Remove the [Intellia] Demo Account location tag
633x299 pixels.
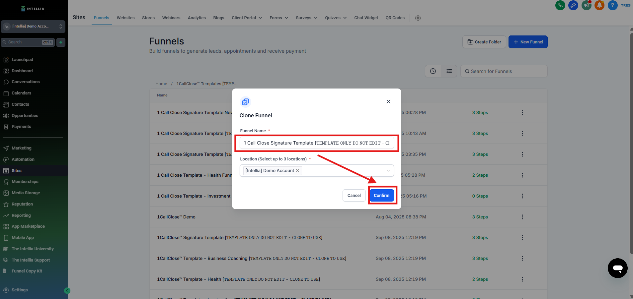(298, 171)
